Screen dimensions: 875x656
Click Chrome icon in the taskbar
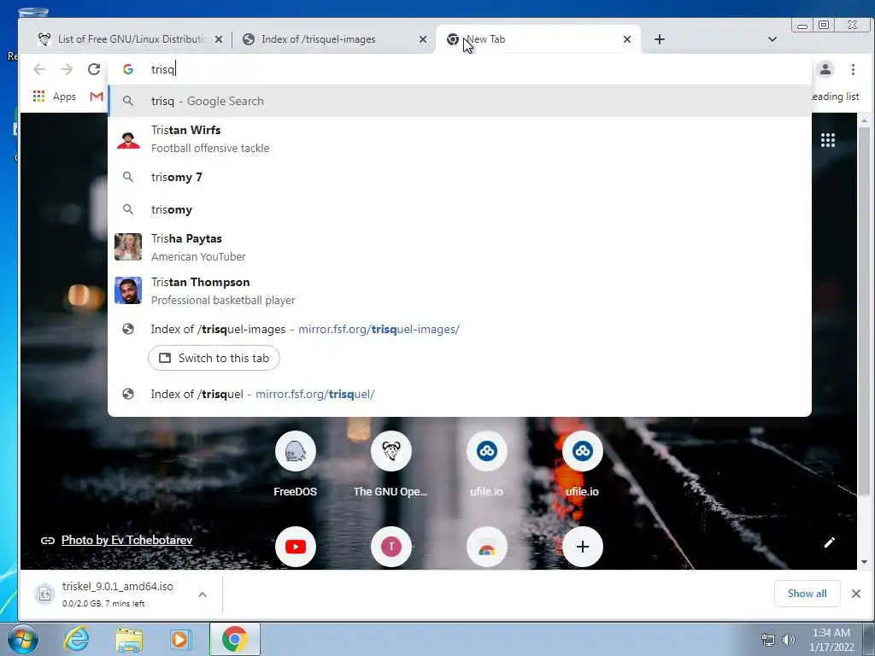tap(234, 639)
